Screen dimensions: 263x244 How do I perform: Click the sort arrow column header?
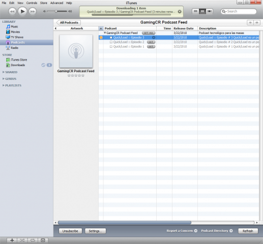click(x=101, y=28)
